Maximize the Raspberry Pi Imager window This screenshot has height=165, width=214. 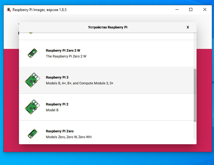[191, 9]
